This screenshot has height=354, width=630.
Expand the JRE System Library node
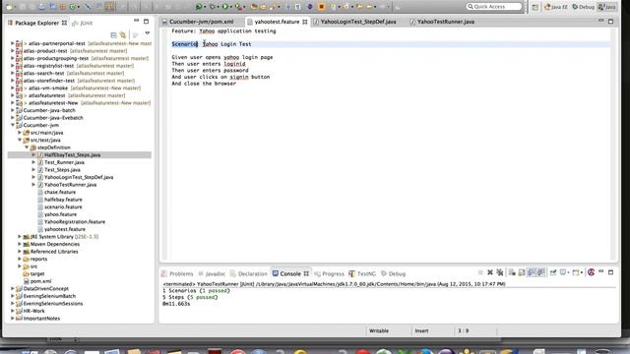point(20,236)
